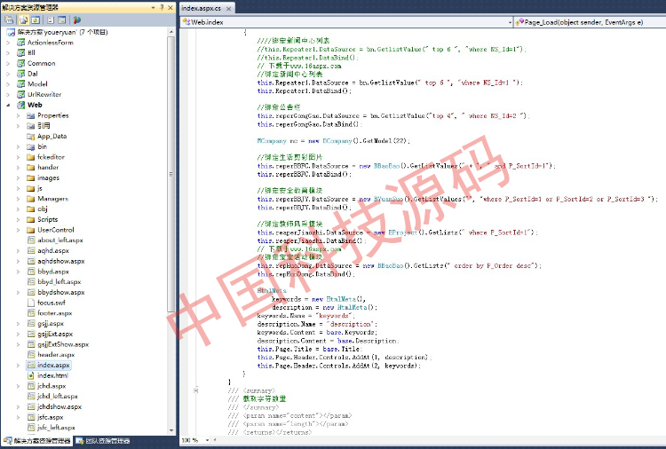Click the index.html file icon
Screen dimensions: 666x449
(30, 375)
